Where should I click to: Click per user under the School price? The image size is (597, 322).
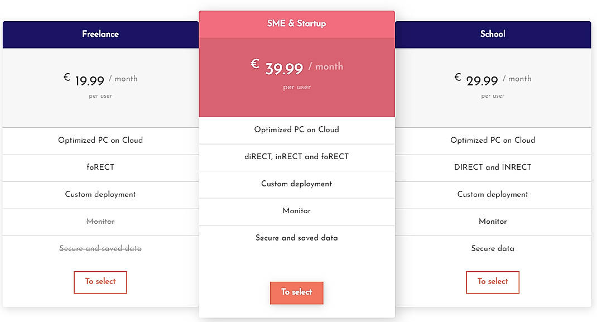(493, 95)
